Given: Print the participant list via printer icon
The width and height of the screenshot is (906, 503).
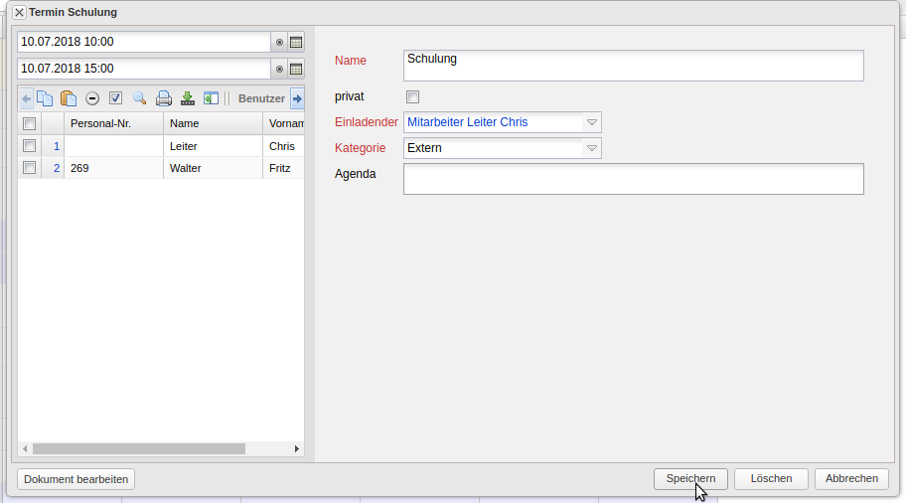Looking at the screenshot, I should click(x=164, y=98).
